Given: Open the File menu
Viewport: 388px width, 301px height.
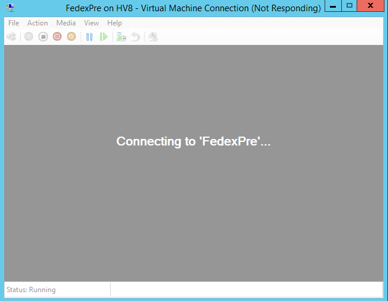Looking at the screenshot, I should pyautogui.click(x=14, y=23).
